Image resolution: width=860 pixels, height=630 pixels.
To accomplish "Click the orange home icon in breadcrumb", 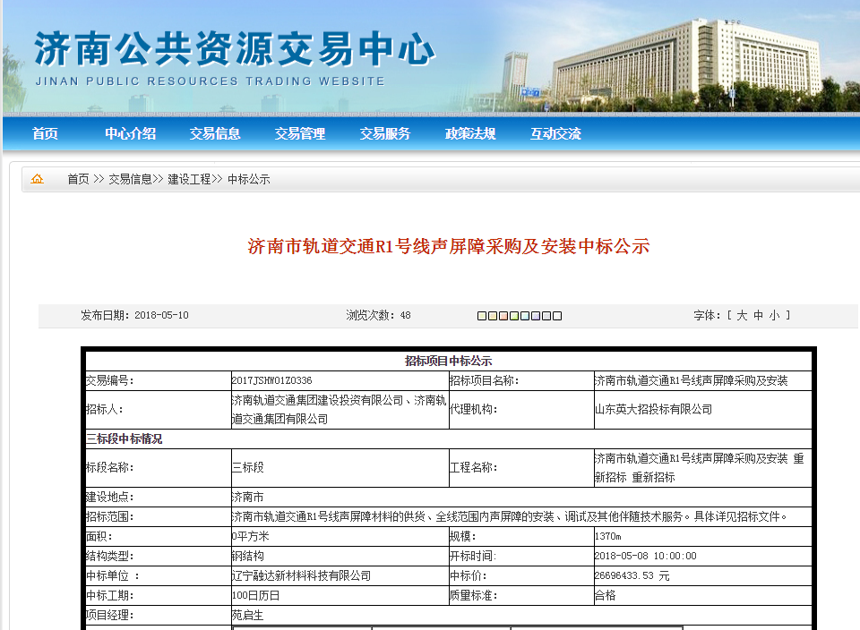I will [37, 179].
